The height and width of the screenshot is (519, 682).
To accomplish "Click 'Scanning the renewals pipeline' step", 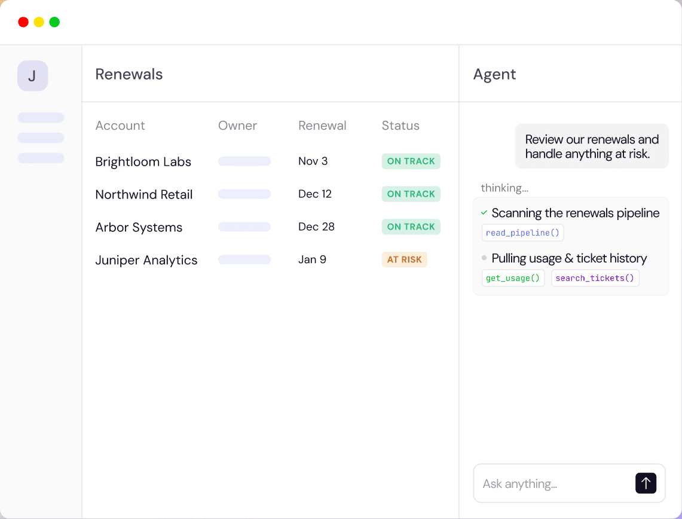I will tap(576, 213).
